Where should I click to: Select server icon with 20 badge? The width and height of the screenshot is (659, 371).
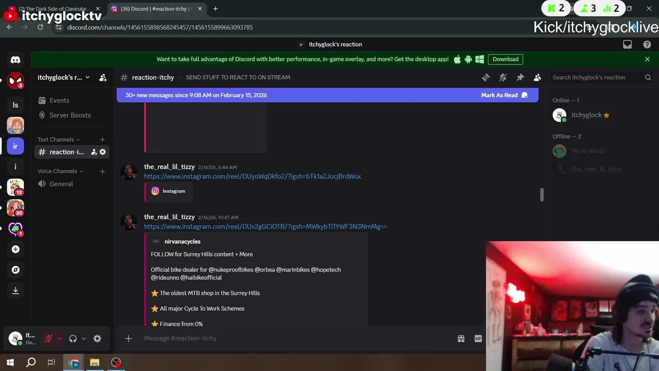[15, 208]
